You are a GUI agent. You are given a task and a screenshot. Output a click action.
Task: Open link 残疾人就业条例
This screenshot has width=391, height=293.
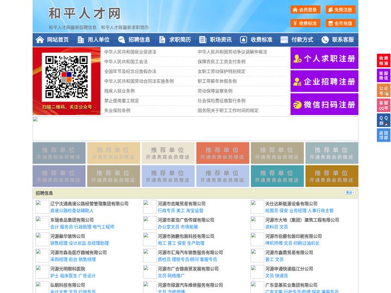(119, 91)
